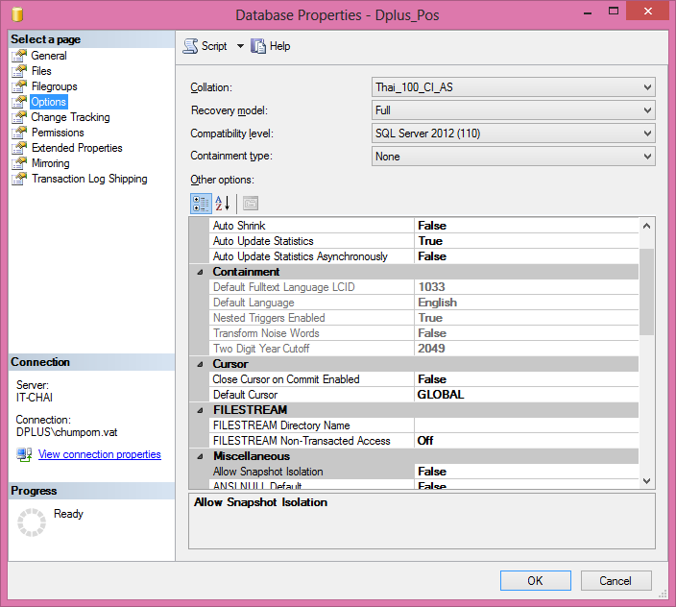Select the Auto Shrink False value

[526, 226]
